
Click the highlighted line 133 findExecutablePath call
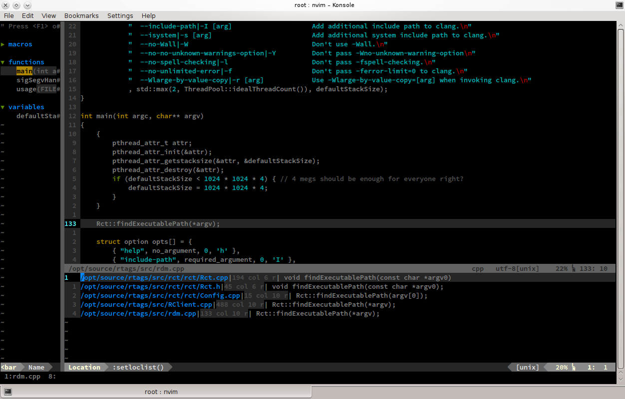coord(158,224)
